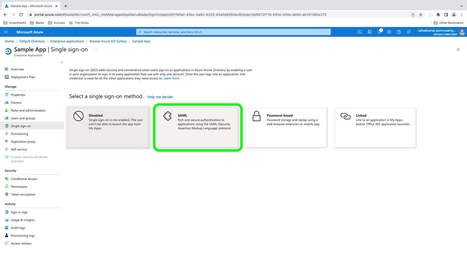Image resolution: width=467 pixels, height=263 pixels.
Task: Select the SAML single sign-on method
Action: [x=197, y=127]
